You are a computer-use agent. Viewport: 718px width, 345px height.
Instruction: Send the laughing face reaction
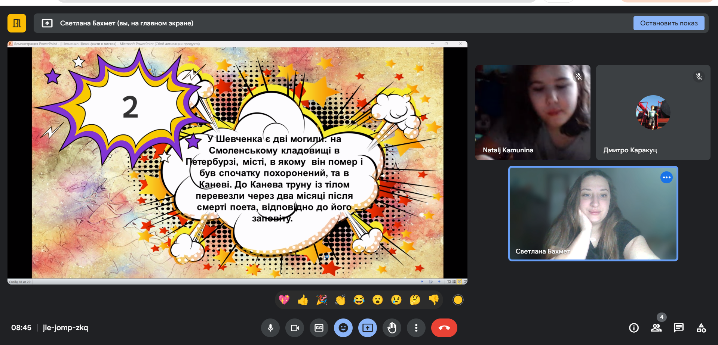tap(359, 300)
